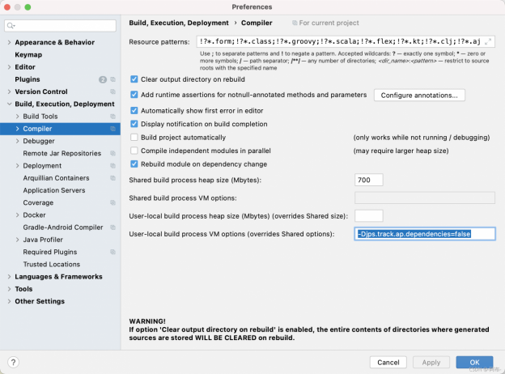Click the Shared build process heap size field
Viewport: 505px width, 374px height.
pos(369,180)
